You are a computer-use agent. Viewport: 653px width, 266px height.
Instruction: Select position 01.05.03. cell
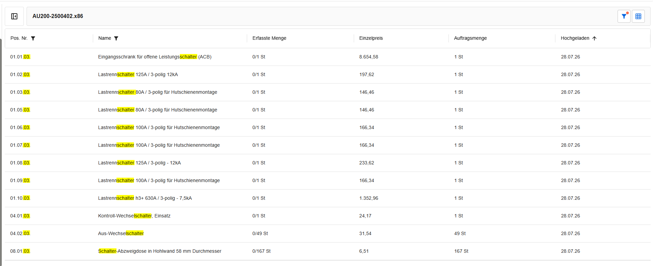point(20,110)
